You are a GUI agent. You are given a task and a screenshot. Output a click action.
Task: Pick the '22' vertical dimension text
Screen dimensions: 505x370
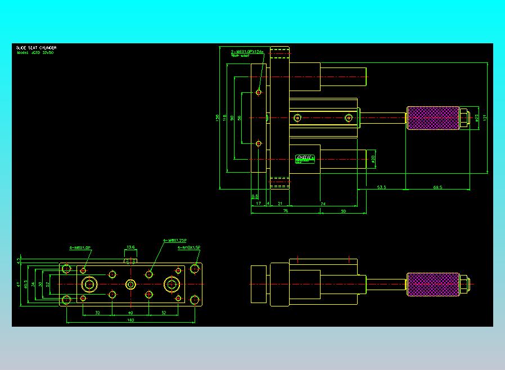48,285
